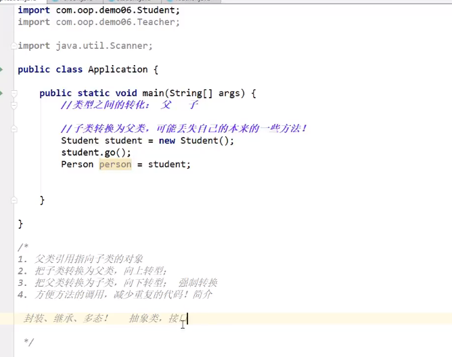Open the Person.java editor tab

[x=75, y=1]
